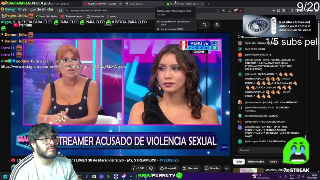Open site settings icon beside the URL

(x=67, y=10)
